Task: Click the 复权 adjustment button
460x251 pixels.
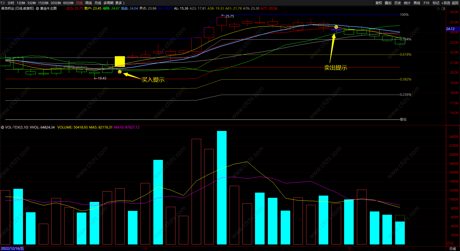Action: [x=379, y=3]
